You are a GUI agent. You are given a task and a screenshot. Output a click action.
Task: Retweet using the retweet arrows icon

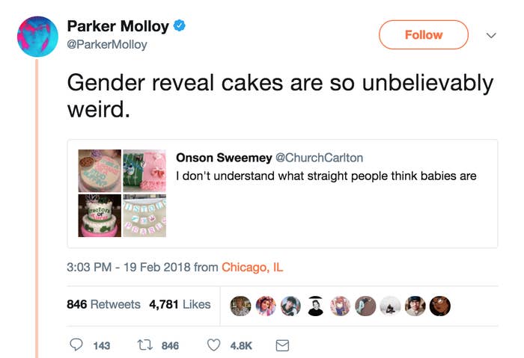145,345
